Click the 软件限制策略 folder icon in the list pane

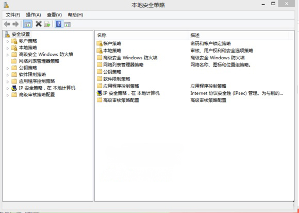(x=99, y=79)
